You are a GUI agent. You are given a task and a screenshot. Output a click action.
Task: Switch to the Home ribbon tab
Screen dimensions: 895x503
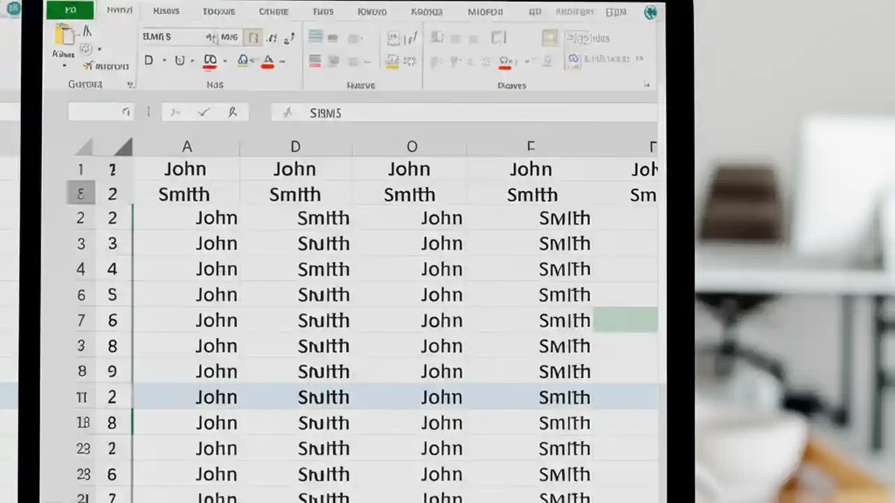tap(119, 10)
